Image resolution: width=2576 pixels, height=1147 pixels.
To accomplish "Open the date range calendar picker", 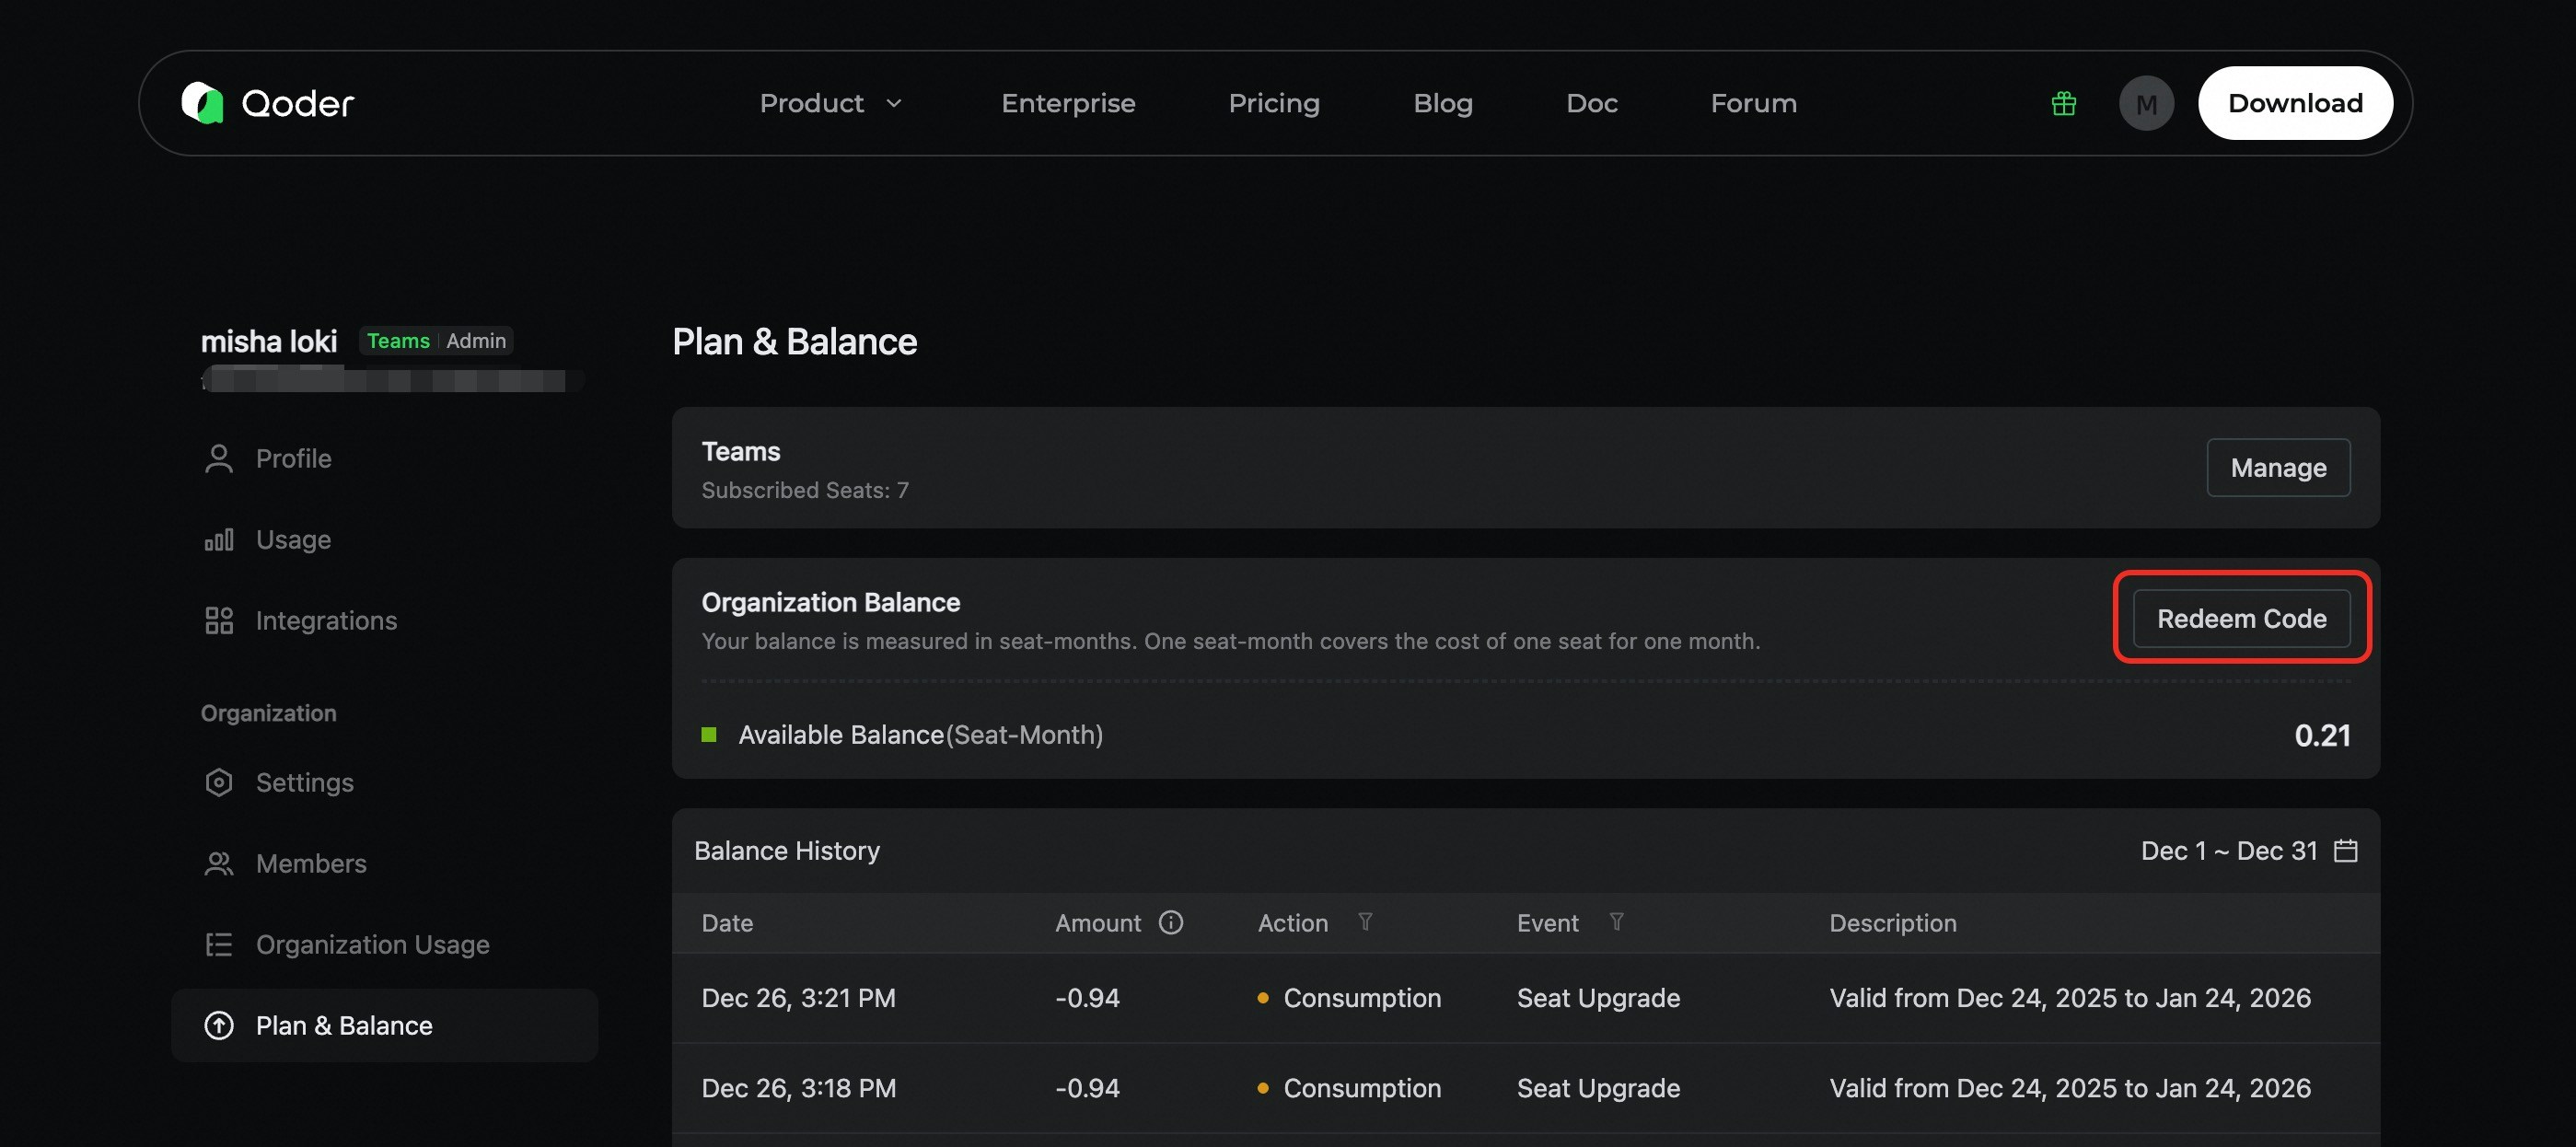I will coord(2345,851).
